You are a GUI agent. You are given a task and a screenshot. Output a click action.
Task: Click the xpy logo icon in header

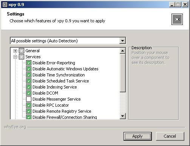[177, 19]
